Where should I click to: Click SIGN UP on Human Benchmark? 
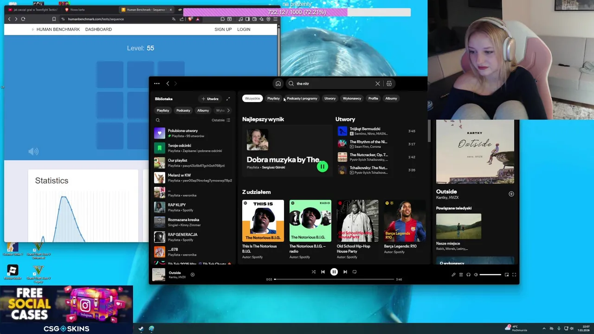pos(223,29)
